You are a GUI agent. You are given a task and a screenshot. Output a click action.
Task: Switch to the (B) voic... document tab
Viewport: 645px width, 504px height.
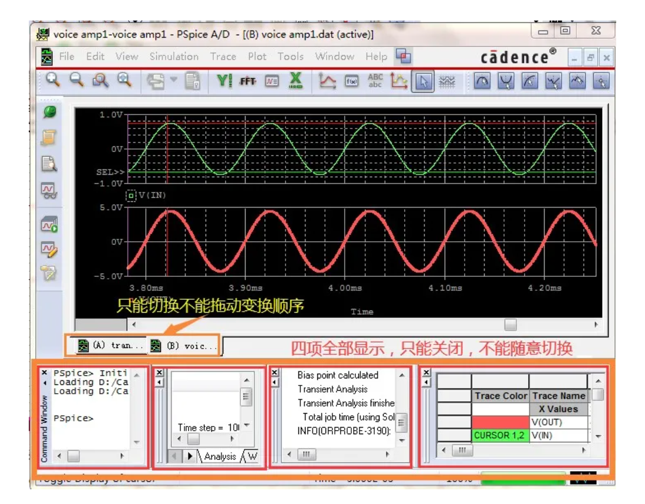click(x=184, y=346)
